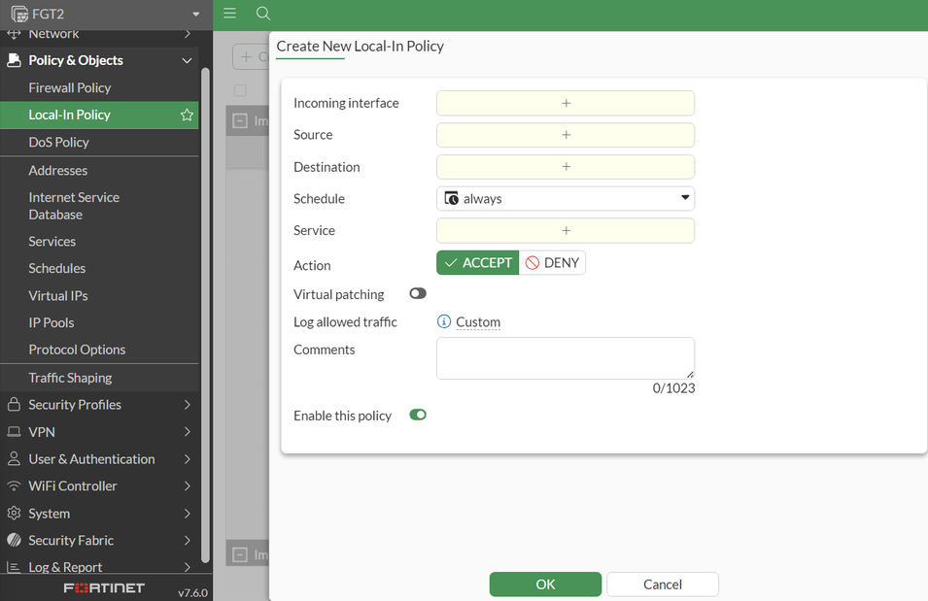
Task: Click the search magnifier icon
Action: (x=263, y=14)
